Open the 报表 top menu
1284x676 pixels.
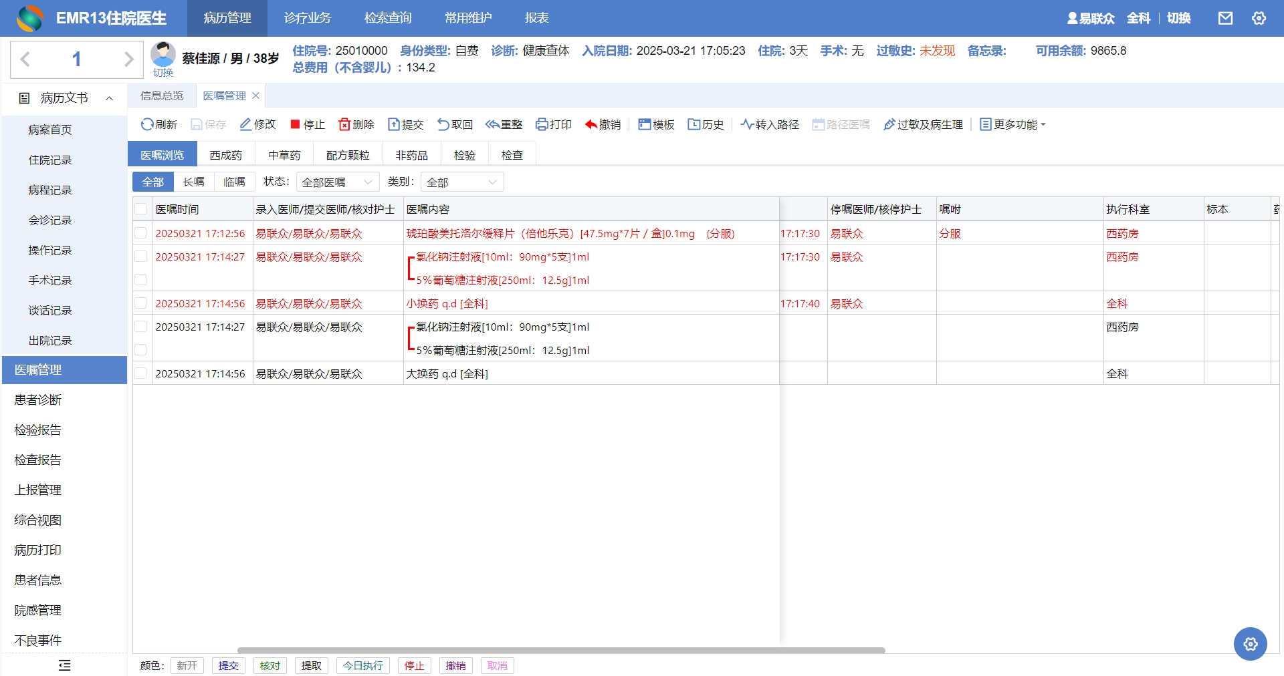coord(537,18)
